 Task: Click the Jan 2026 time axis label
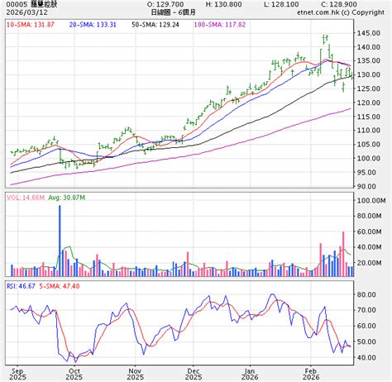coord(250,374)
